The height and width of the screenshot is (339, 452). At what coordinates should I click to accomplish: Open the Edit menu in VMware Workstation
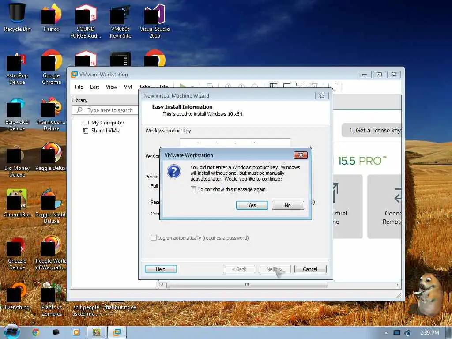point(94,87)
